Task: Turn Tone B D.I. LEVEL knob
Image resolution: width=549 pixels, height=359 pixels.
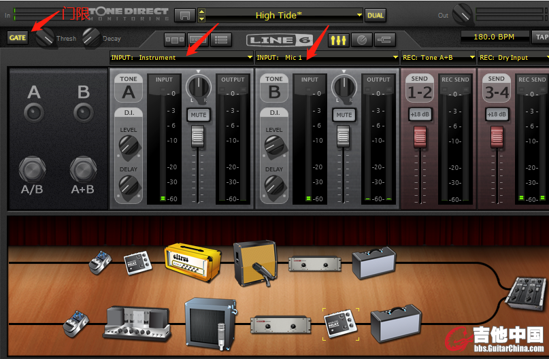Action: [276, 146]
